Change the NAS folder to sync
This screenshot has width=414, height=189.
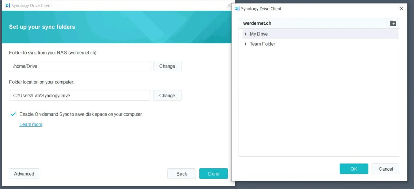(x=167, y=66)
